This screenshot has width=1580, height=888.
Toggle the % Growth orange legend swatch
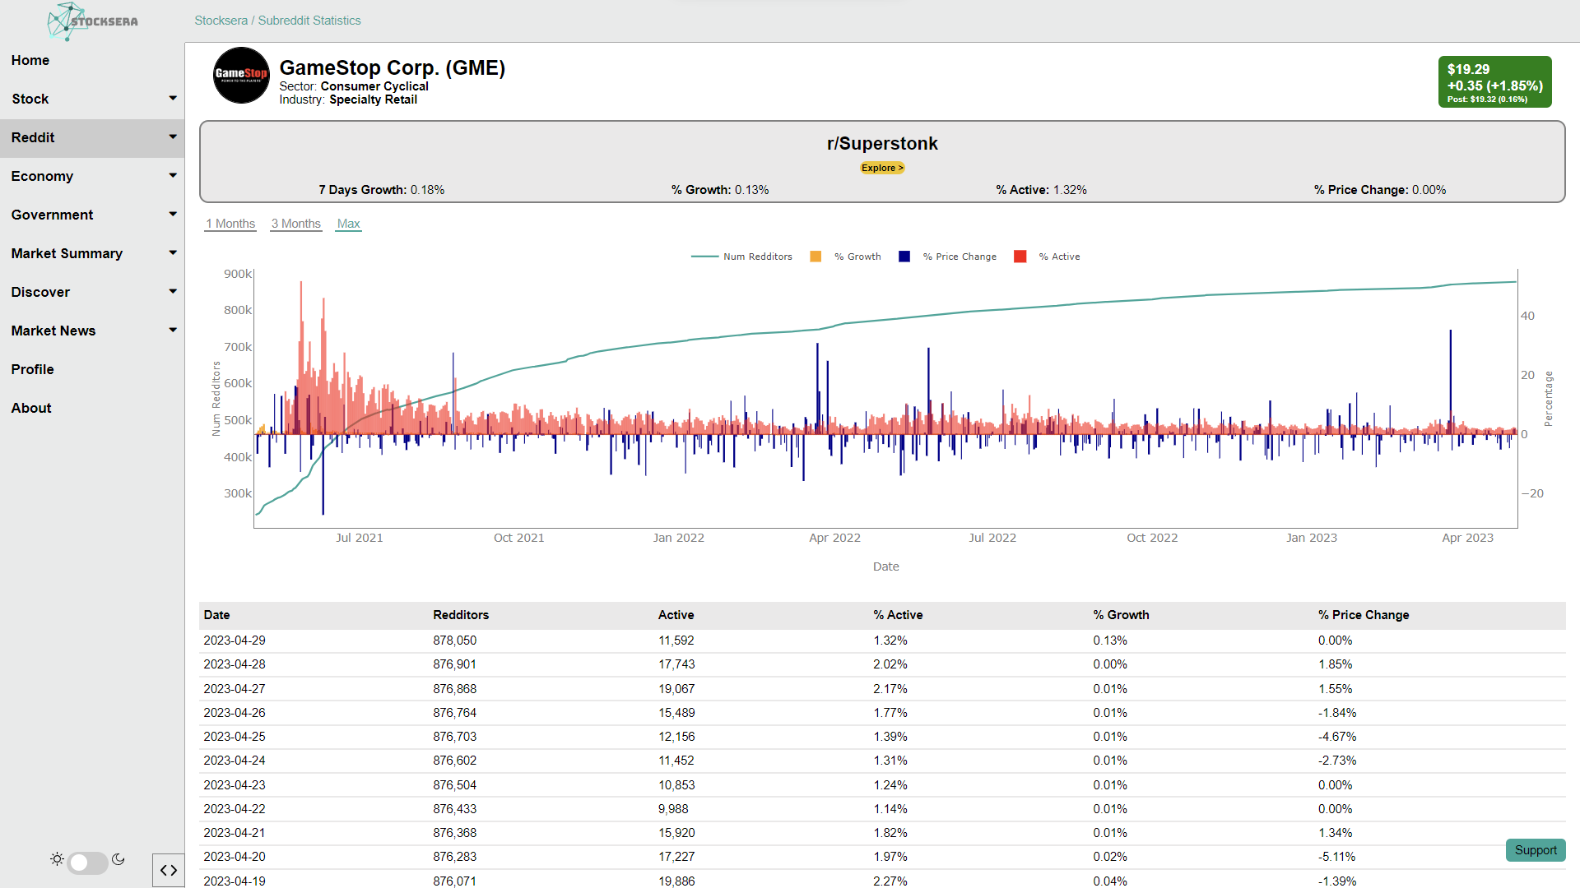point(816,257)
